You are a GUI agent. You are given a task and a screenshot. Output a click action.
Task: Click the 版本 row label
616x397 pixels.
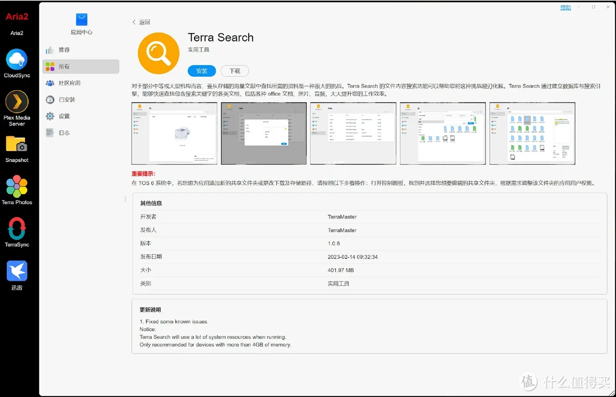click(145, 244)
